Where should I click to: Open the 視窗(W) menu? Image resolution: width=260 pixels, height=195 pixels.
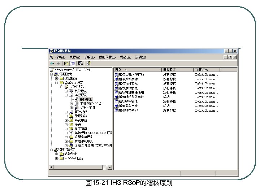(x=126, y=57)
